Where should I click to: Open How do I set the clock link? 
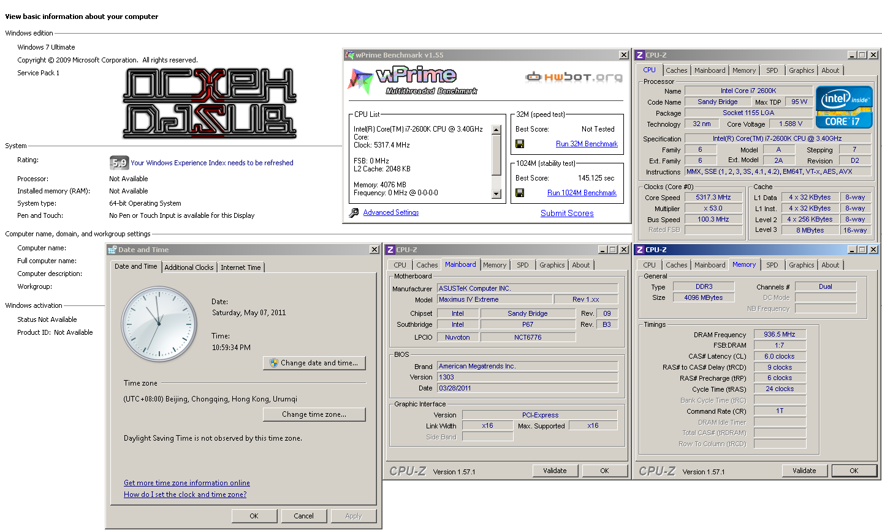point(185,495)
